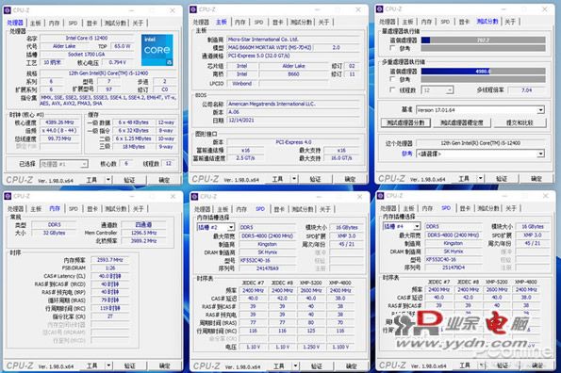Click serial number 251479D4 in SPD slot #4 window
This screenshot has height=373, width=561.
click(x=454, y=268)
